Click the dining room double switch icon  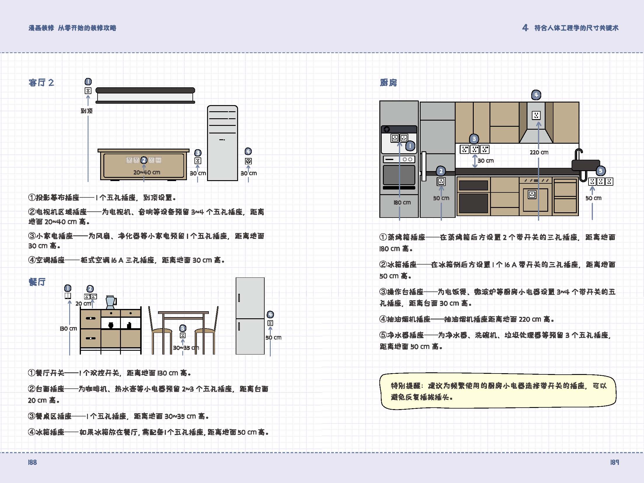68,296
